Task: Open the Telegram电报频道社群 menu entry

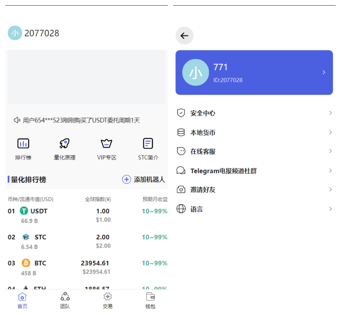Action: click(254, 171)
